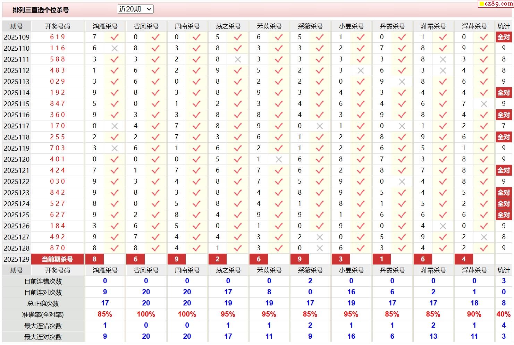The height and width of the screenshot is (345, 514).
Task: Click the checkmark for 鸿雁杀号 in row 2025109
Action: click(x=115, y=37)
